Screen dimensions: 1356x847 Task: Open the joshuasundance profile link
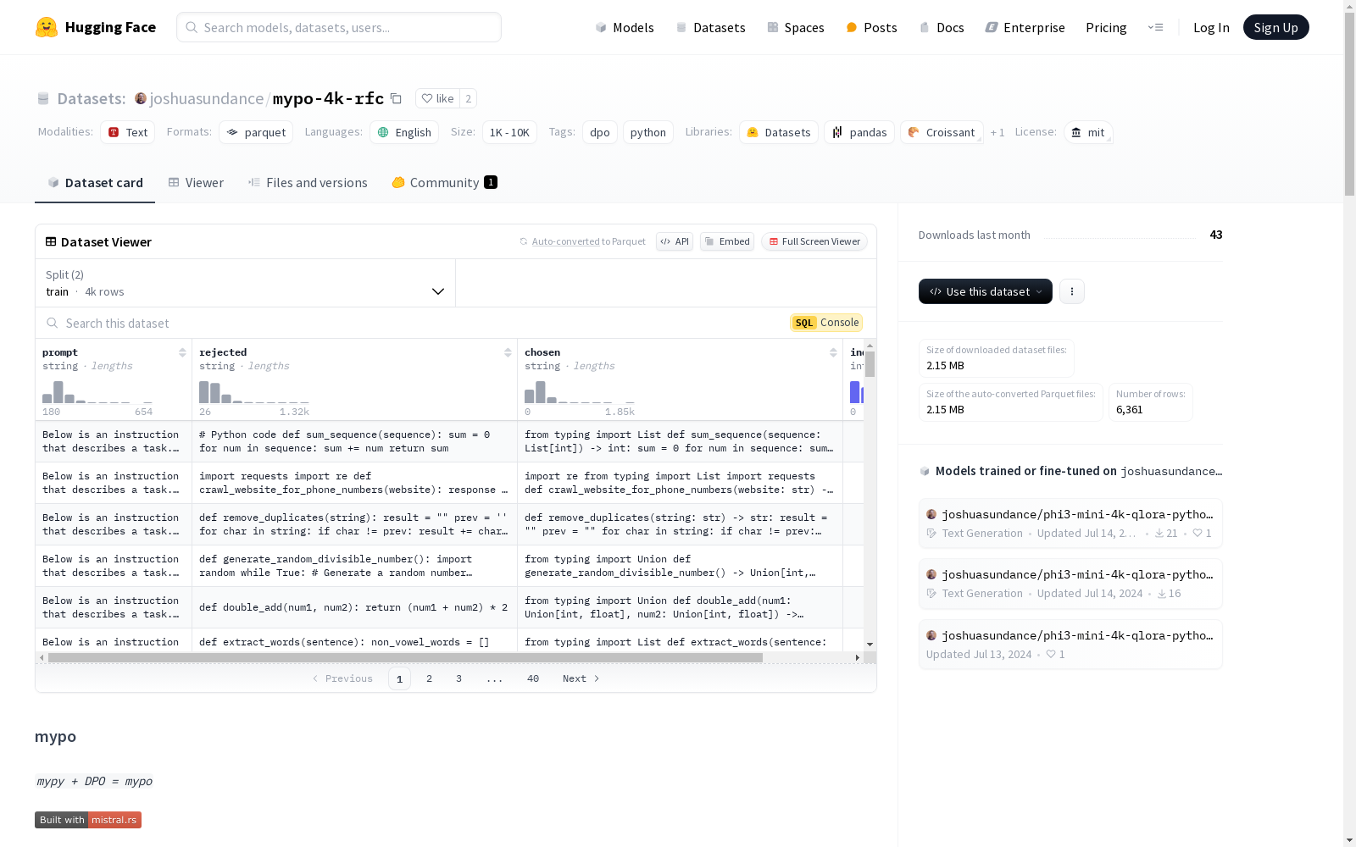tap(207, 98)
